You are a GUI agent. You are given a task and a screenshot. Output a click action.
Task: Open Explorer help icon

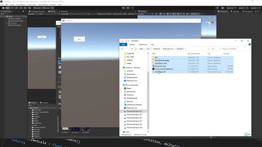tap(249, 45)
